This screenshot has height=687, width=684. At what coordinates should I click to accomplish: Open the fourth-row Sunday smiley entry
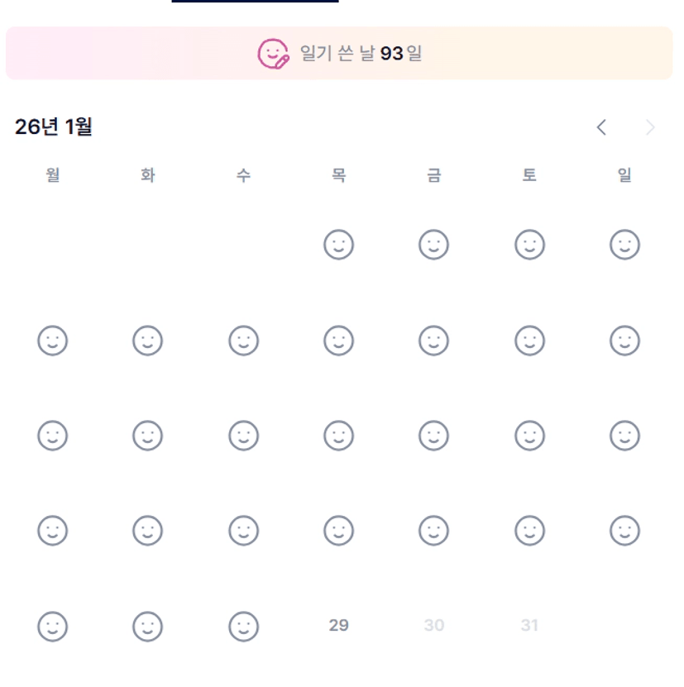(x=624, y=530)
